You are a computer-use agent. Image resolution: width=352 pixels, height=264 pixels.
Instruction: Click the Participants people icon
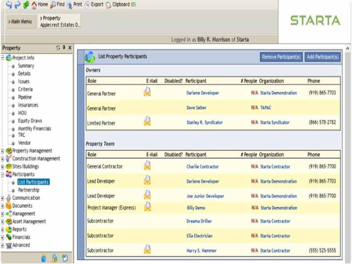pyautogui.click(x=9, y=174)
